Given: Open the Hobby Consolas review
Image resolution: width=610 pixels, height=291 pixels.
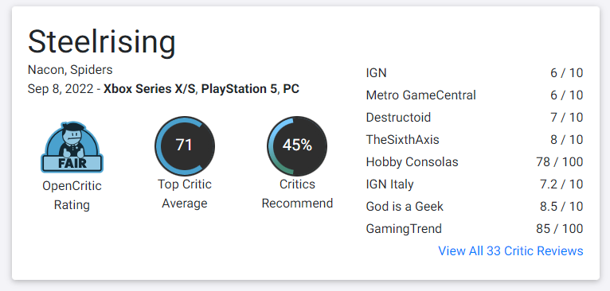Looking at the screenshot, I should [x=475, y=162].
